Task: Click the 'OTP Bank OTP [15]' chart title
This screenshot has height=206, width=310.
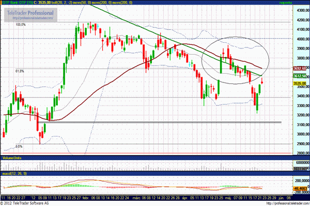Action: [17, 3]
